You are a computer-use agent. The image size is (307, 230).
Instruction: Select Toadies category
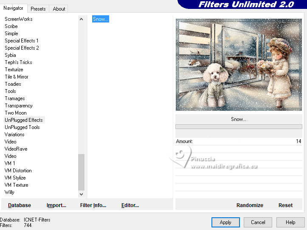coord(13,84)
